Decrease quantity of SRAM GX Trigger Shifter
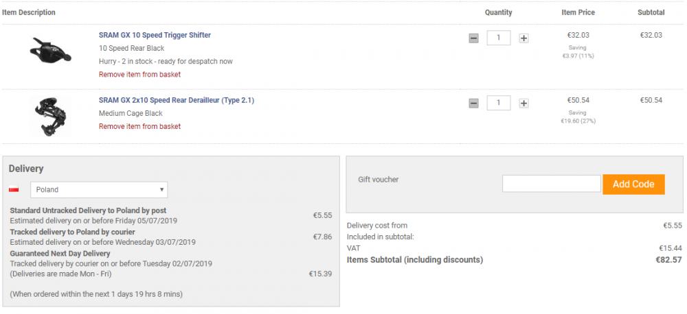 click(473, 38)
